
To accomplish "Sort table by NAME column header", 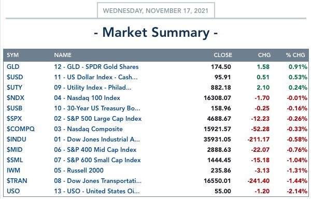I will pyautogui.click(x=63, y=55).
